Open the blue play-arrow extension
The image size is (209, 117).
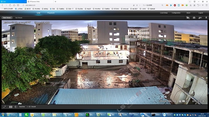point(171,5)
